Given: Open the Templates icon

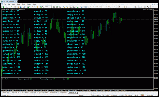Looking at the screenshot, I should point(85,7).
